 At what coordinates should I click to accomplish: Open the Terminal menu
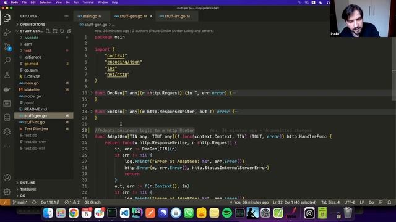[x=88, y=2]
